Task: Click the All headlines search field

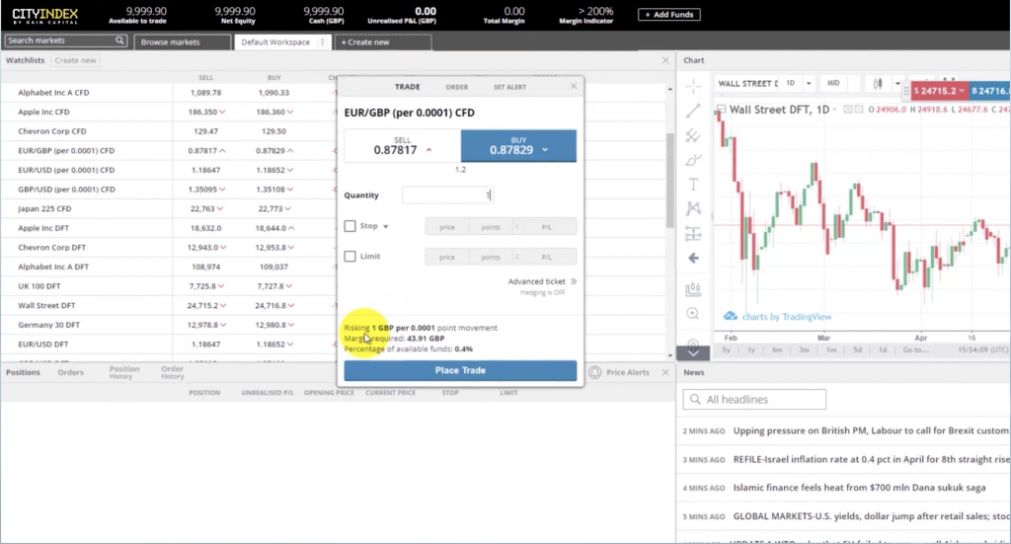Action: pyautogui.click(x=754, y=399)
